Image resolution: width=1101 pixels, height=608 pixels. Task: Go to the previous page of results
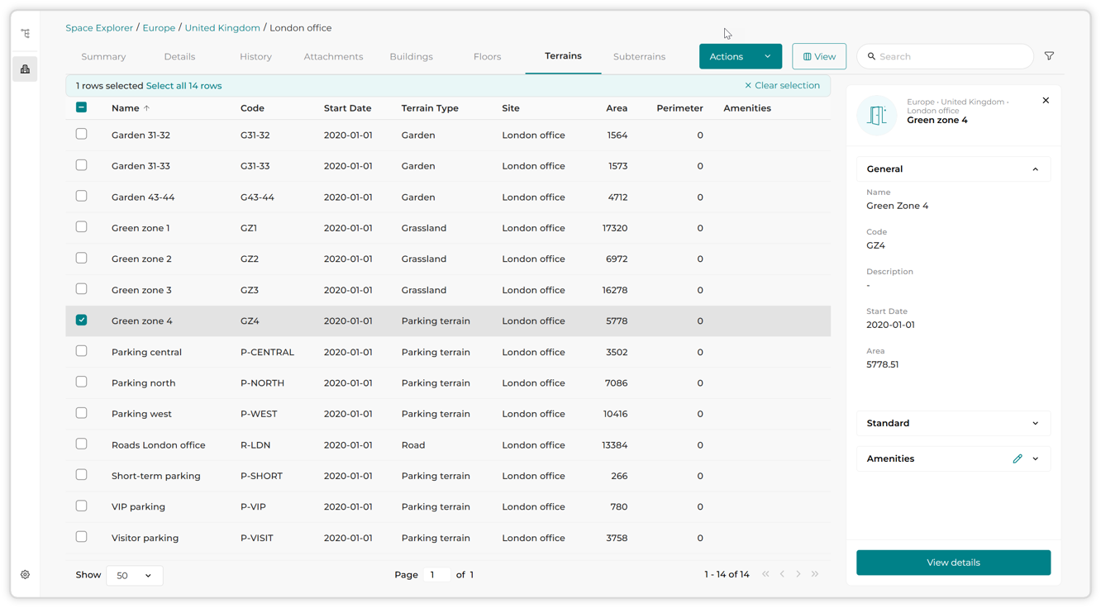pyautogui.click(x=783, y=574)
